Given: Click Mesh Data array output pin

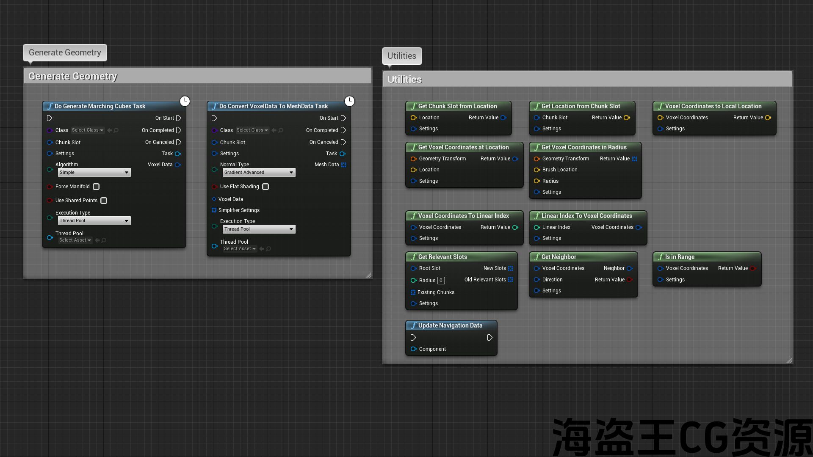Looking at the screenshot, I should tap(343, 165).
